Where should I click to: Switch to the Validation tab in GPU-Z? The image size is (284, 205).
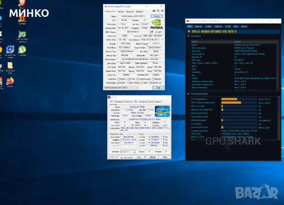139,12
